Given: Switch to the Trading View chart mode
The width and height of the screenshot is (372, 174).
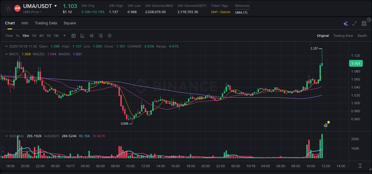Looking at the screenshot, I should point(343,36).
